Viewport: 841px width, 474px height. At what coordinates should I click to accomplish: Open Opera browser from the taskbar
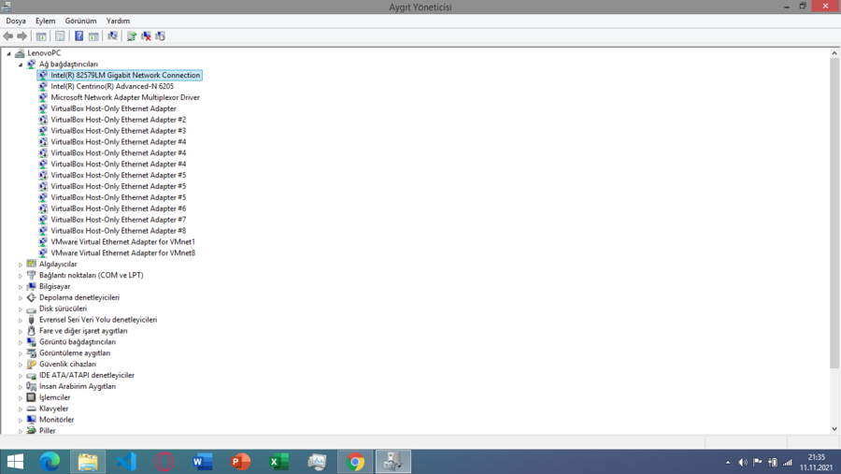click(x=164, y=462)
